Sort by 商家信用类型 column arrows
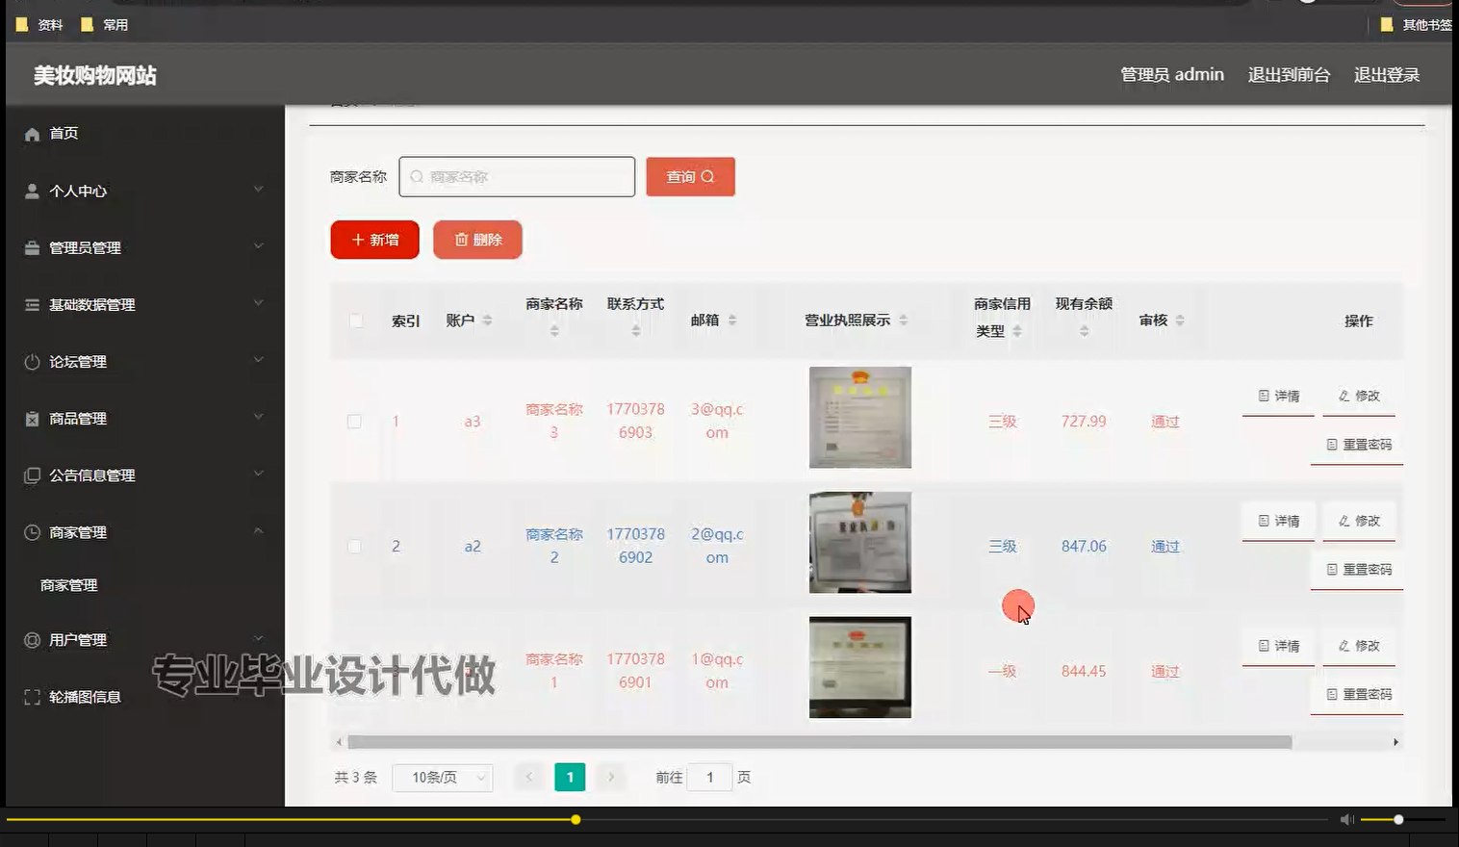This screenshot has width=1459, height=847. coord(1016,331)
